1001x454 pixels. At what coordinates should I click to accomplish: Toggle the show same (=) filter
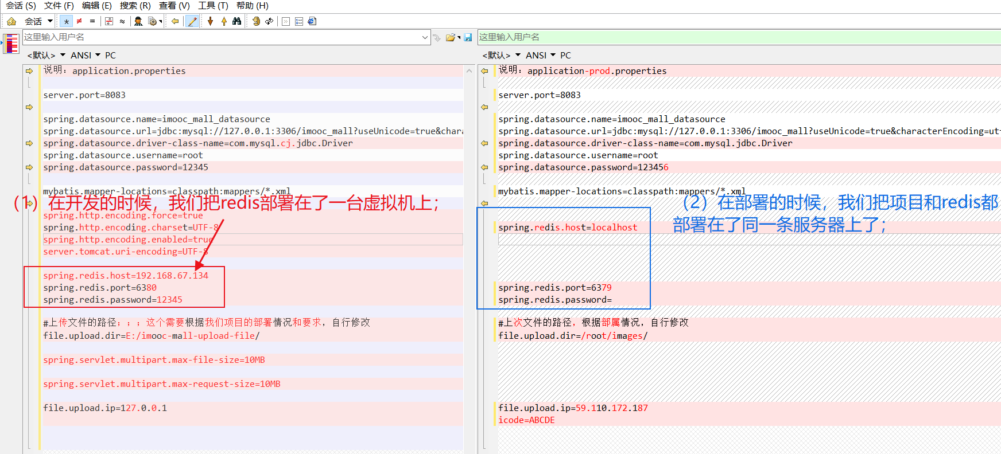coord(92,21)
